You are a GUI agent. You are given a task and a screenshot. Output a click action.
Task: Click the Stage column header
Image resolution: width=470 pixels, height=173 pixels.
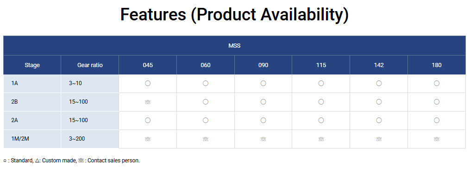click(32, 65)
